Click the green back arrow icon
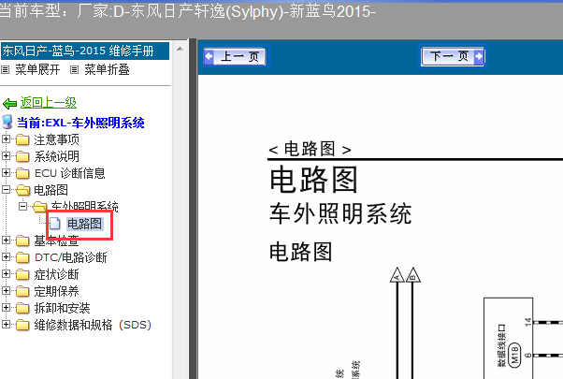The height and width of the screenshot is (379, 563). point(9,104)
